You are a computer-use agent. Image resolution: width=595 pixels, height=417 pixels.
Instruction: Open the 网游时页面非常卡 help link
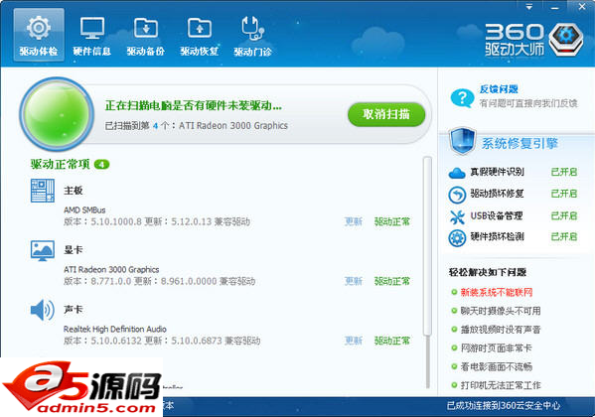coord(497,347)
